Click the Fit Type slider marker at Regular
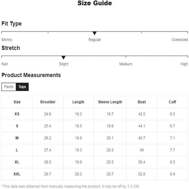 coord(94,33)
